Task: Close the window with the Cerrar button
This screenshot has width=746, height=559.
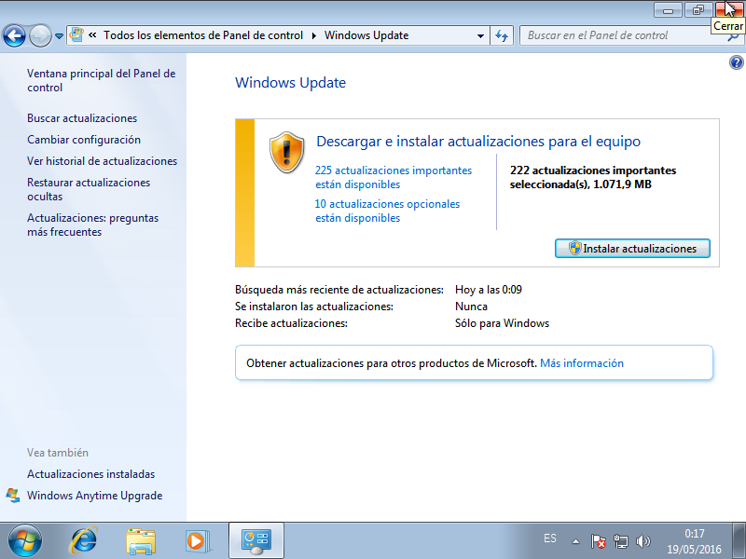Action: coord(729,9)
